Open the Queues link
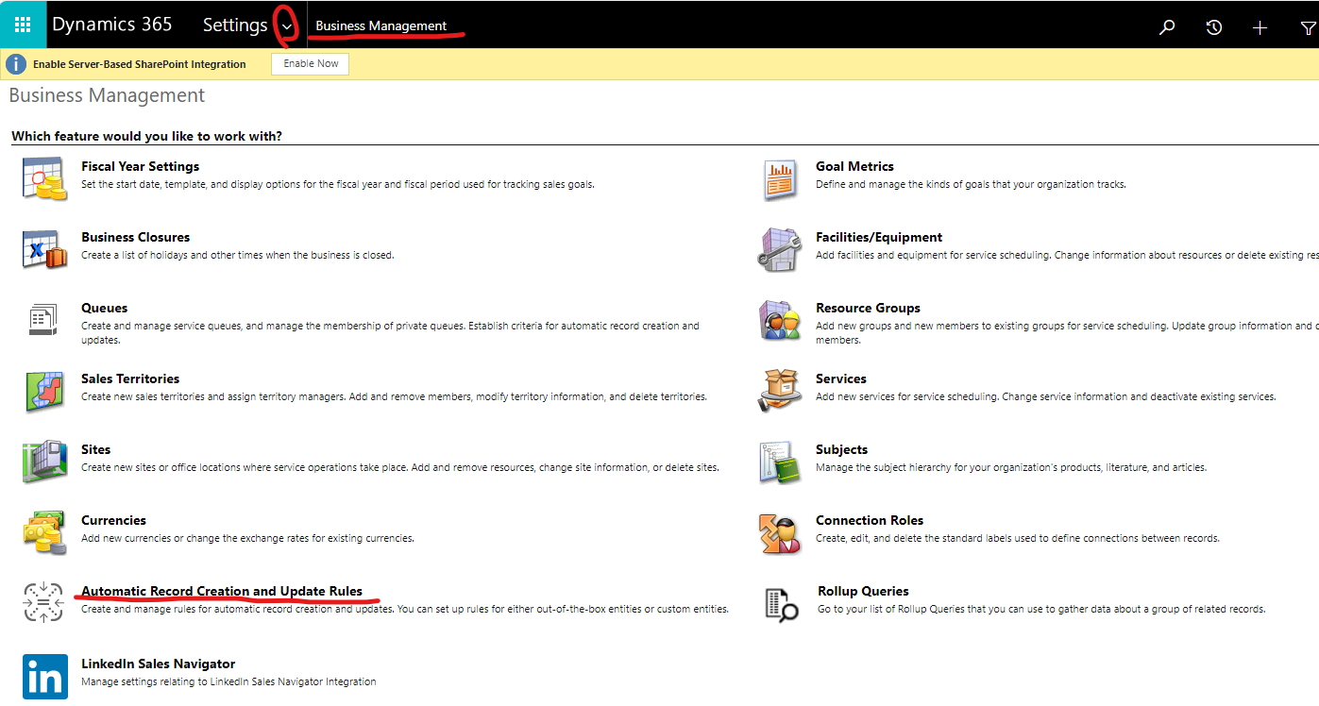The height and width of the screenshot is (706, 1319). [105, 308]
